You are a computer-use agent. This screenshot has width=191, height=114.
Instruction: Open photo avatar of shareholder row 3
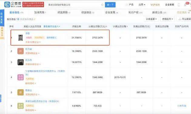coord(21,62)
